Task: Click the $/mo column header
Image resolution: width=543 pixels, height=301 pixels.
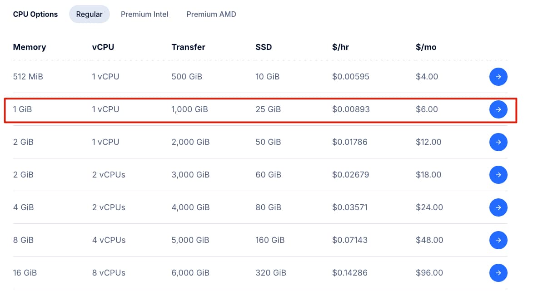Action: [x=425, y=47]
